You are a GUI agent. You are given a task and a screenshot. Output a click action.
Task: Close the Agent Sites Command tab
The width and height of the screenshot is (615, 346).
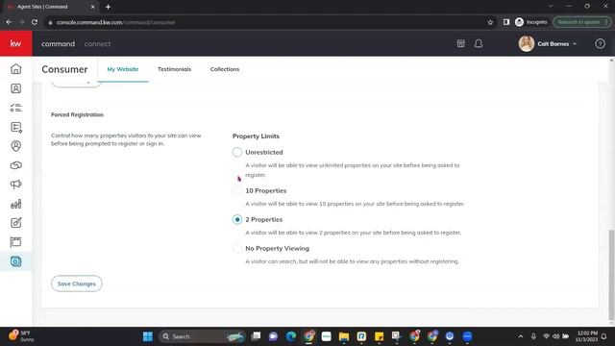93,7
